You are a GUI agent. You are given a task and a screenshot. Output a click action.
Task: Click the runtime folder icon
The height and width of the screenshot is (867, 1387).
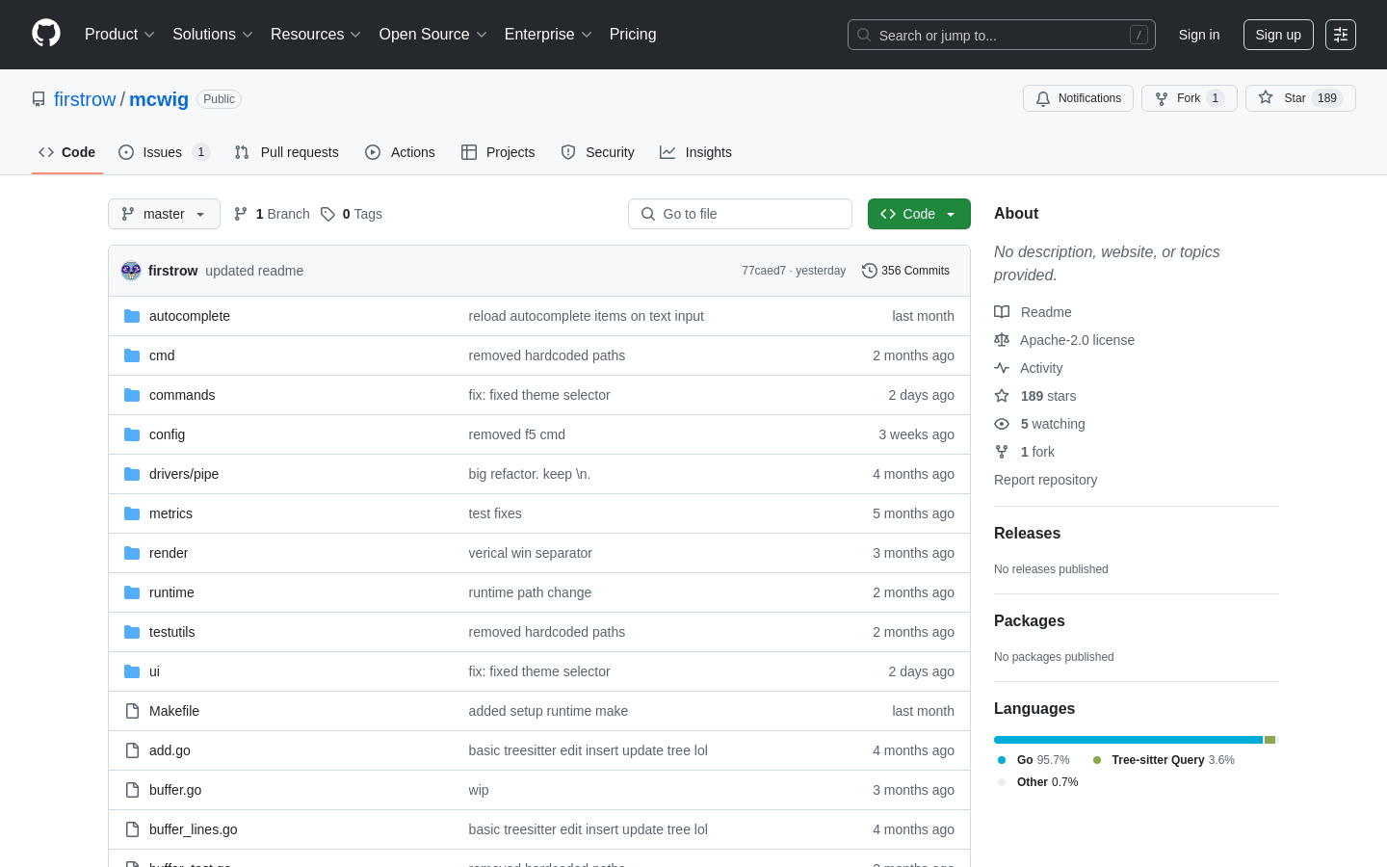coord(132,592)
